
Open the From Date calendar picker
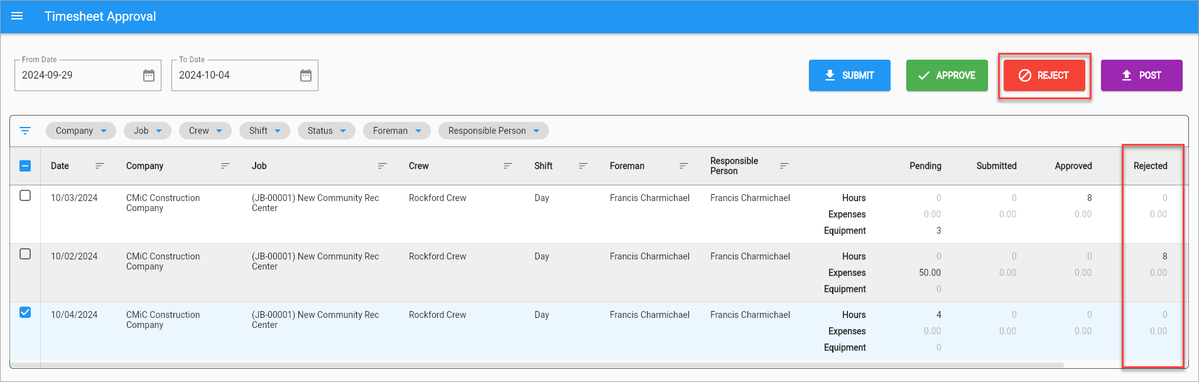149,75
